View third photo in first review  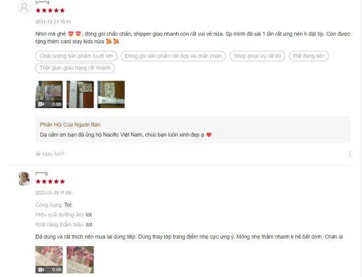click(111, 94)
